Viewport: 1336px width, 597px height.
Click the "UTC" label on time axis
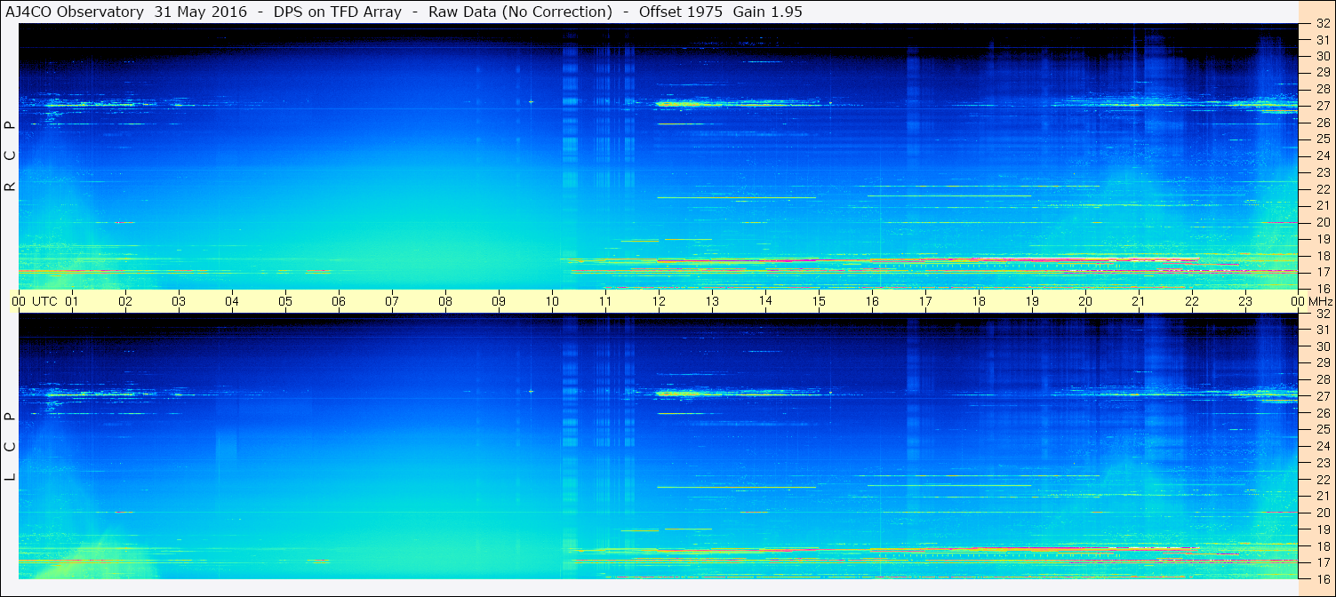click(44, 301)
